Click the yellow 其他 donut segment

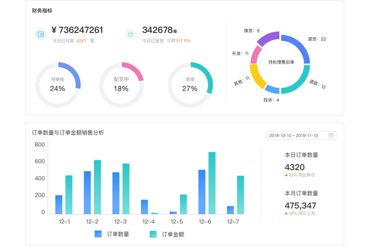[256, 75]
